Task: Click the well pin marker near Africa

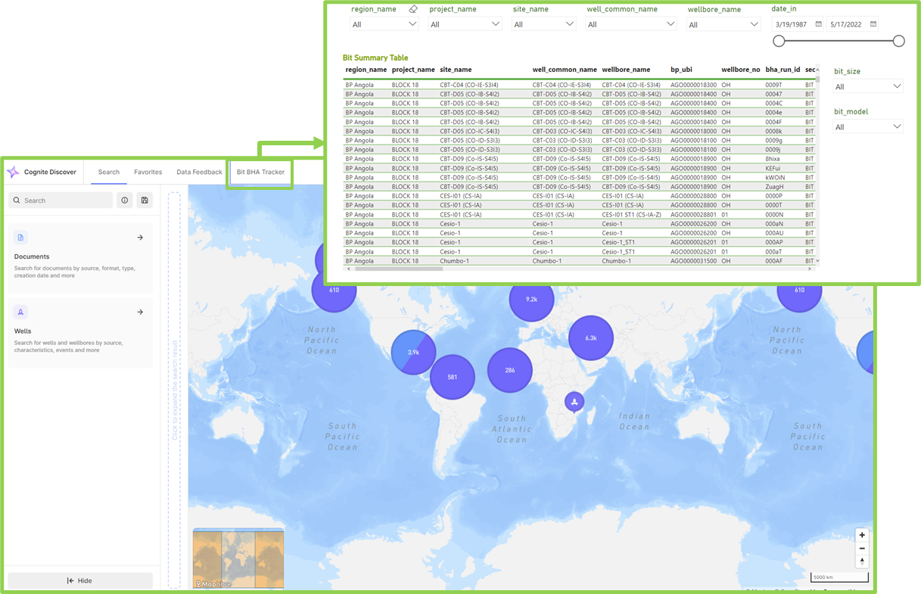Action: pos(574,401)
